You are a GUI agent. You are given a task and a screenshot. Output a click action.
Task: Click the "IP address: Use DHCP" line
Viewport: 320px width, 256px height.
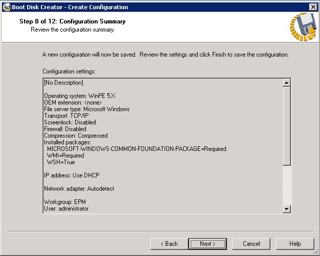pyautogui.click(x=72, y=175)
